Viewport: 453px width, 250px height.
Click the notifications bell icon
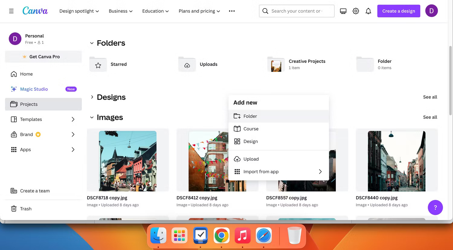tap(368, 11)
